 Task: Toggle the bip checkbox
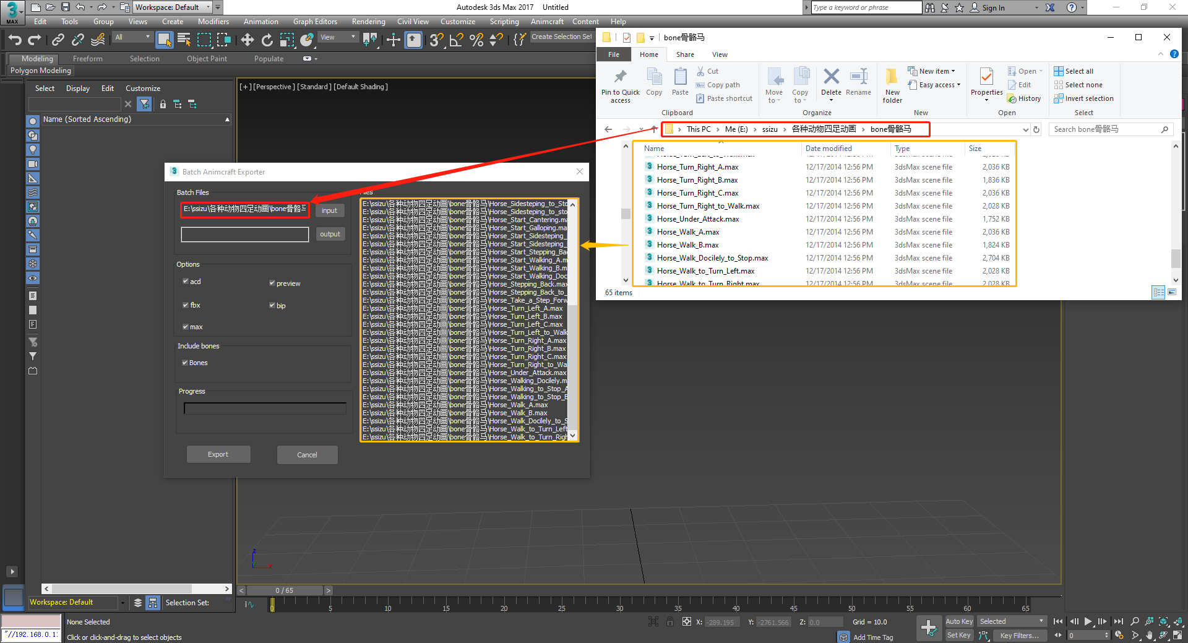[272, 305]
